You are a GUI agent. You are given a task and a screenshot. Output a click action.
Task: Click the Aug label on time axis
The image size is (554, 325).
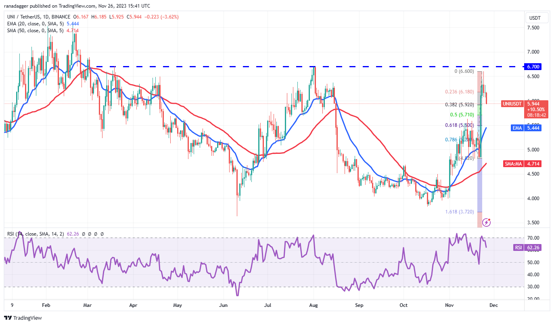pyautogui.click(x=313, y=305)
